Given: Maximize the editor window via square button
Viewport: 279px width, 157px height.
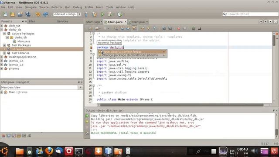Looking at the screenshot, I should click(x=276, y=21).
